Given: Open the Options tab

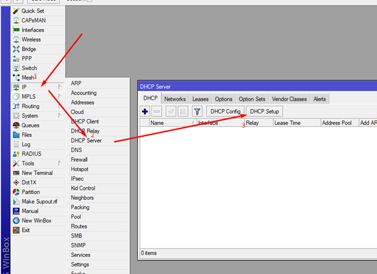Looking at the screenshot, I should coord(224,99).
